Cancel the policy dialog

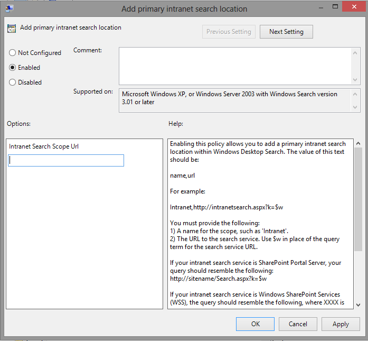[298, 324]
